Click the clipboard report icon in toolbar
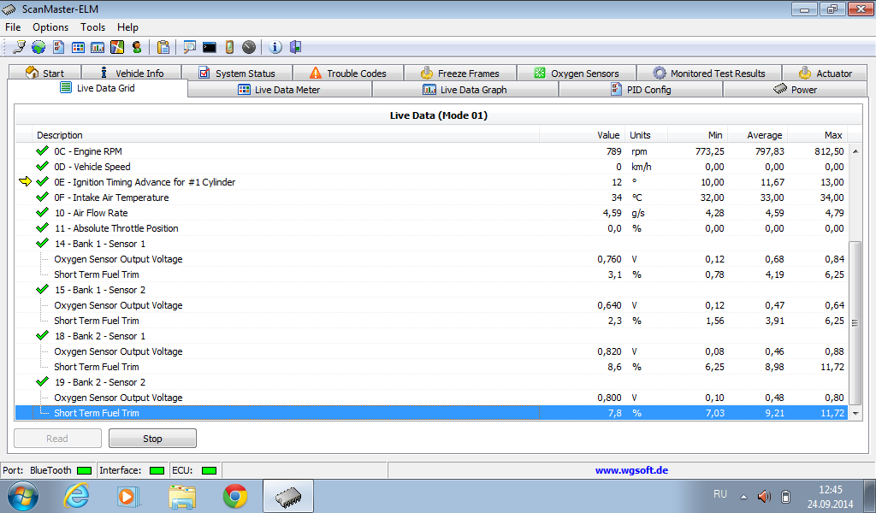 point(163,47)
